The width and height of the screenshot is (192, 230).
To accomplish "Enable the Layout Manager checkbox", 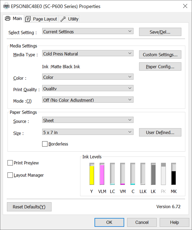I will tap(10, 175).
